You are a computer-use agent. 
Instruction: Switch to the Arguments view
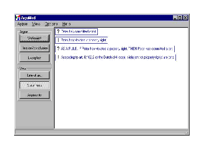point(35,95)
